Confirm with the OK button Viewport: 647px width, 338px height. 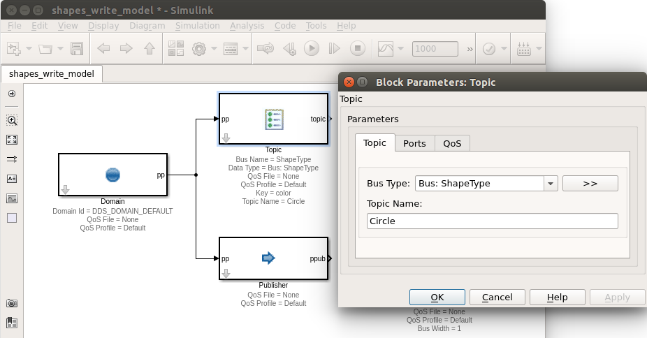tap(437, 297)
